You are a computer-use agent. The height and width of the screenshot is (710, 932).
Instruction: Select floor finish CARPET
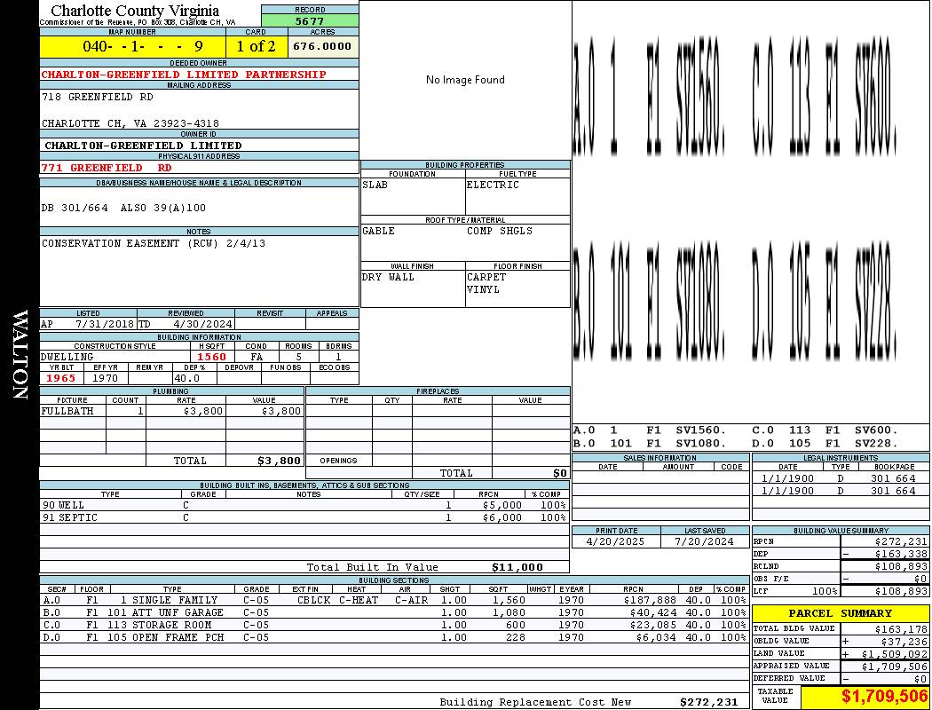click(x=486, y=277)
